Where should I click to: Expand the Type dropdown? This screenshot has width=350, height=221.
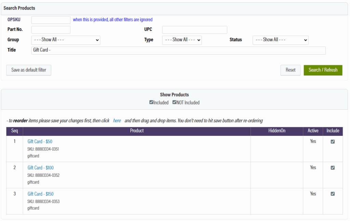click(182, 40)
